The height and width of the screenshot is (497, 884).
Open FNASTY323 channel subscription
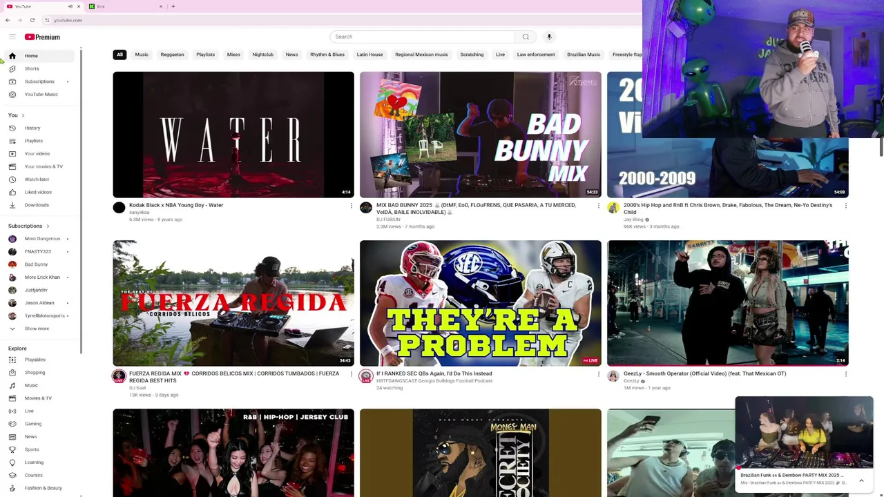click(x=40, y=251)
